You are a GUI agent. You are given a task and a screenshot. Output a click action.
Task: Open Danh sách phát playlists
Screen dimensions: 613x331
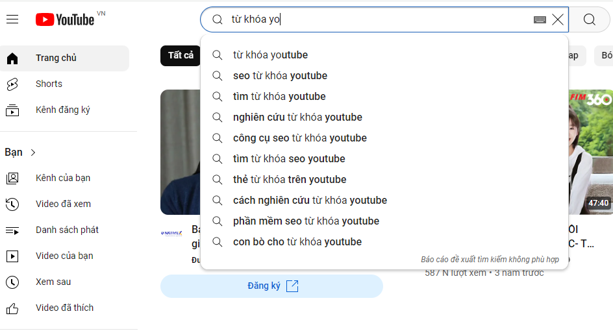(67, 230)
